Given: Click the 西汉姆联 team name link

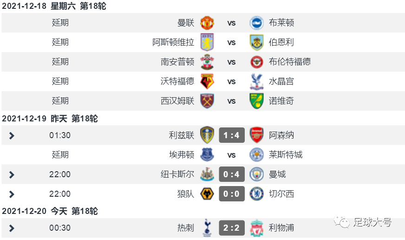Looking at the screenshot, I should point(177,100).
